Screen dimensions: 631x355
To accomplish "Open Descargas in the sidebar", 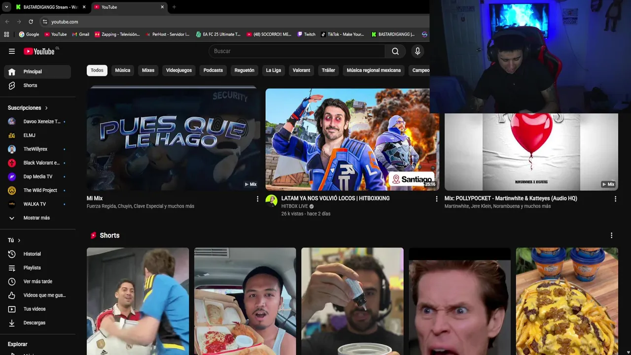I will point(37,323).
